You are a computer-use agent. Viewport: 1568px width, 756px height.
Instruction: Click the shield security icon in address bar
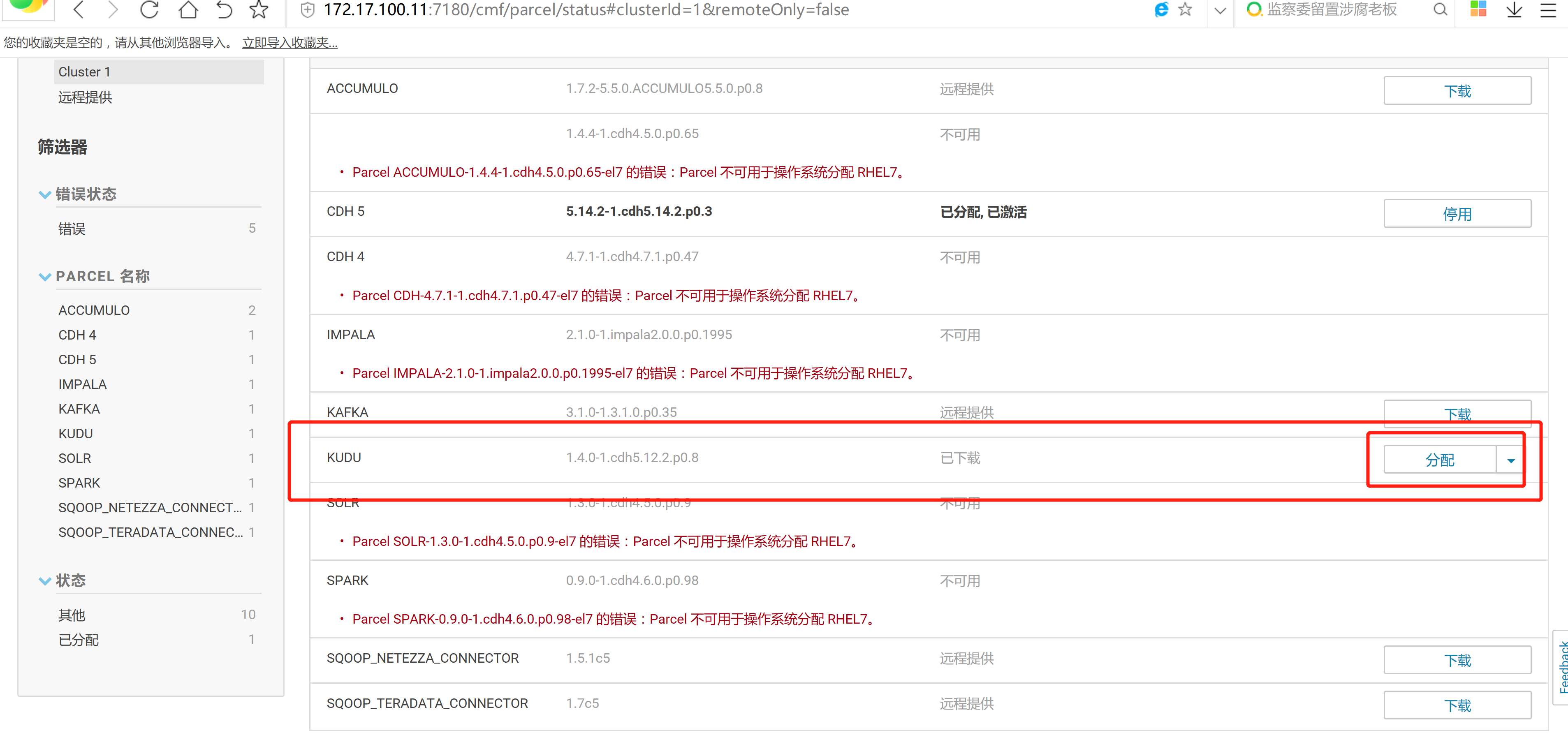[308, 10]
